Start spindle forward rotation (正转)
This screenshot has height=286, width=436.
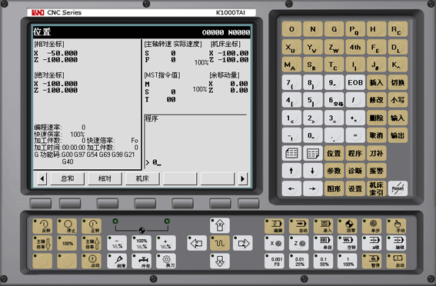tap(92, 226)
